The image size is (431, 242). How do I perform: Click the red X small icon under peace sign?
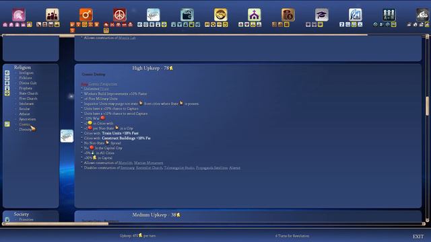coord(112,24)
